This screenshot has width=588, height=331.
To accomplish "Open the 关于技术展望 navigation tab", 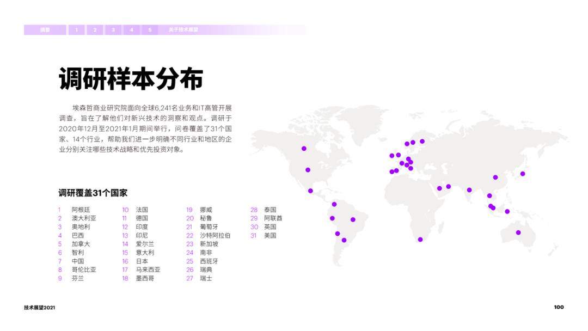I will pyautogui.click(x=183, y=30).
